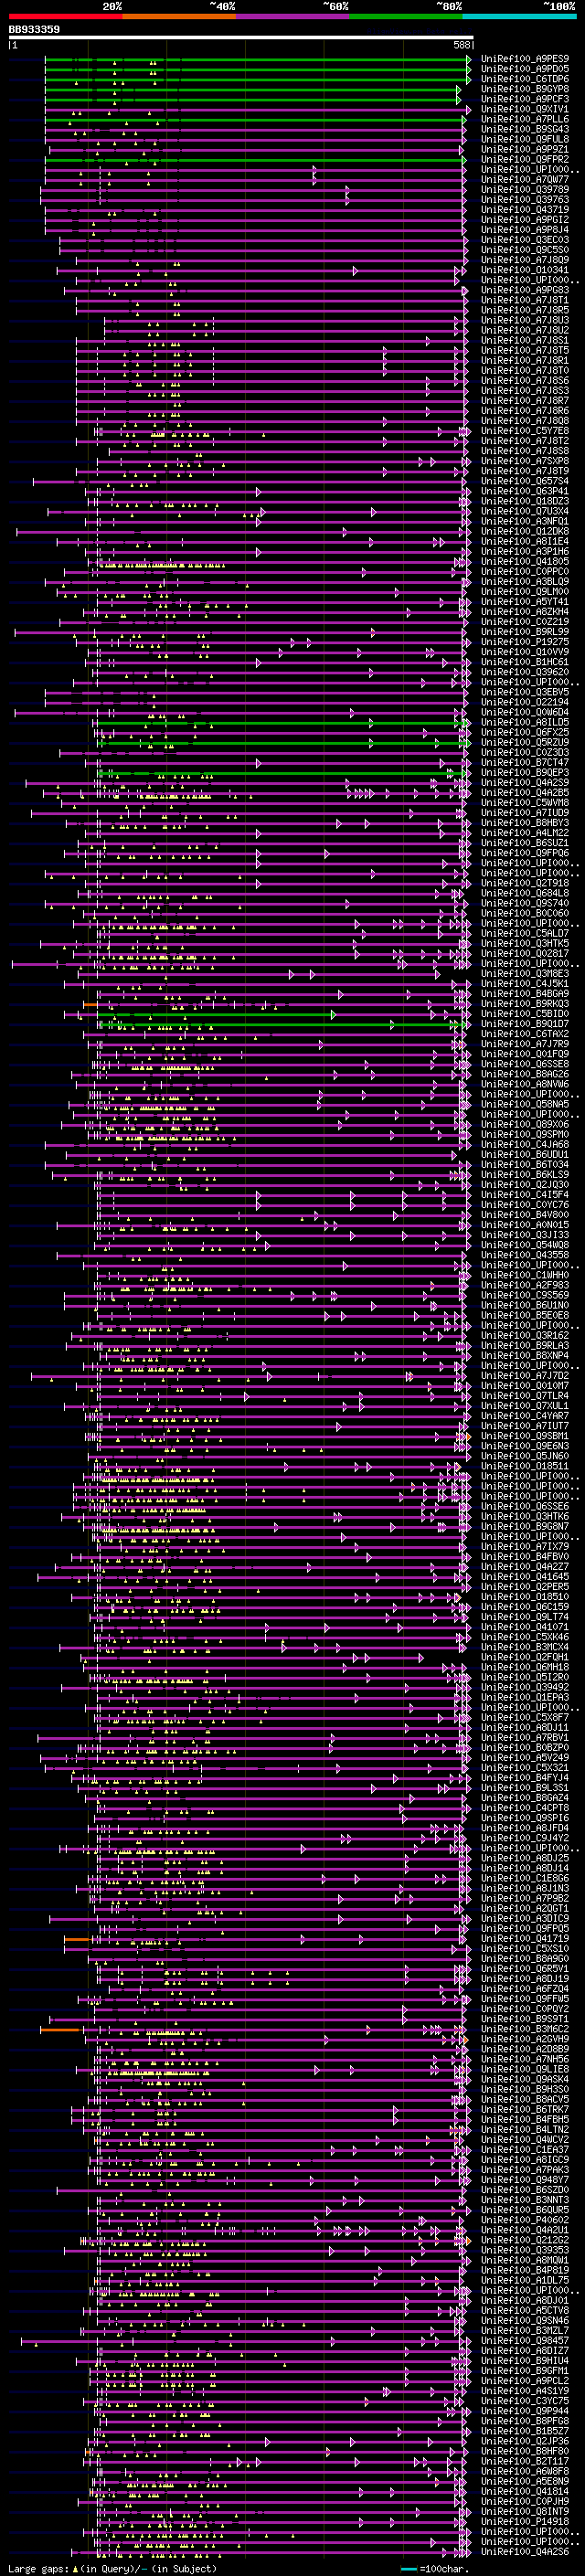Open hit UniRef100_A9PES9
This screenshot has width=585, height=2576.
[x=525, y=59]
